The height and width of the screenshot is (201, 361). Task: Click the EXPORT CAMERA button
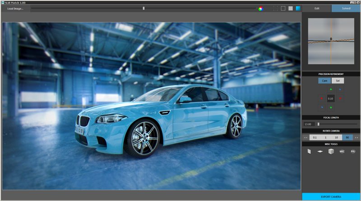pos(331,197)
